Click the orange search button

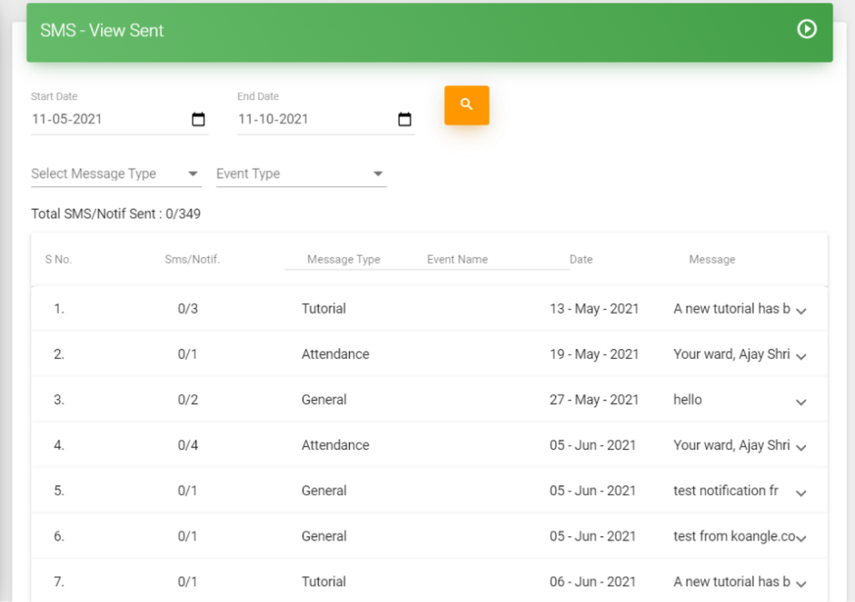click(466, 104)
